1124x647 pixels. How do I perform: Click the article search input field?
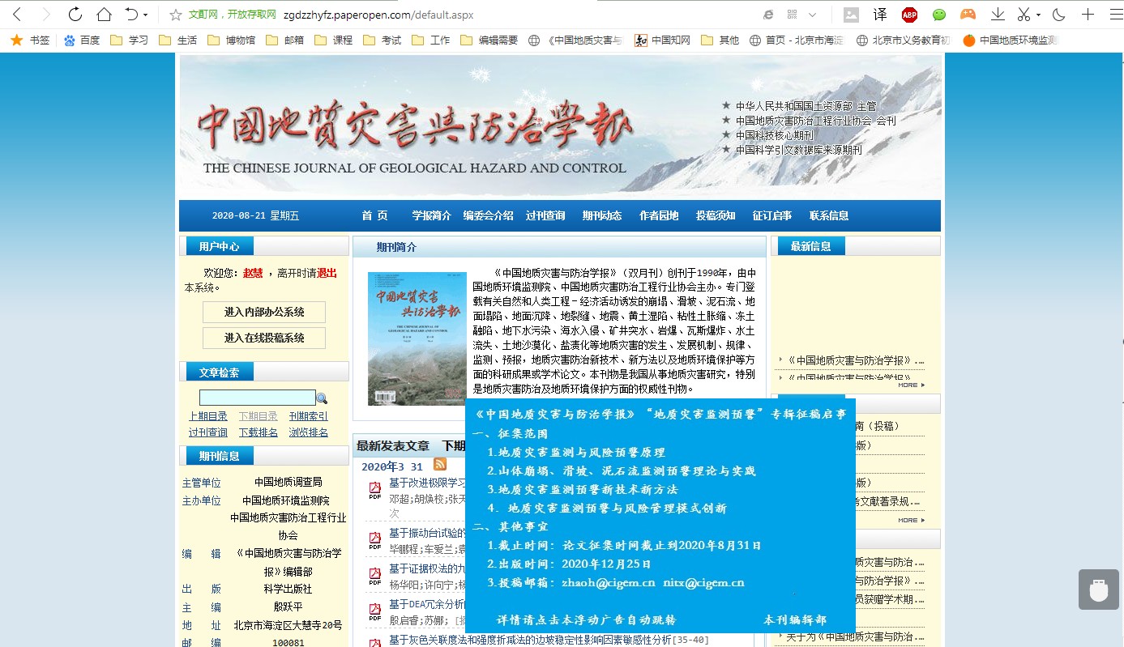(x=258, y=398)
